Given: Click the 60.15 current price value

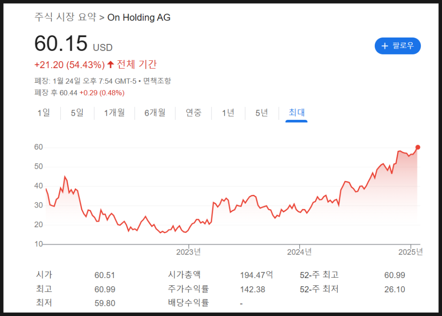Looking at the screenshot, I should 61,43.
